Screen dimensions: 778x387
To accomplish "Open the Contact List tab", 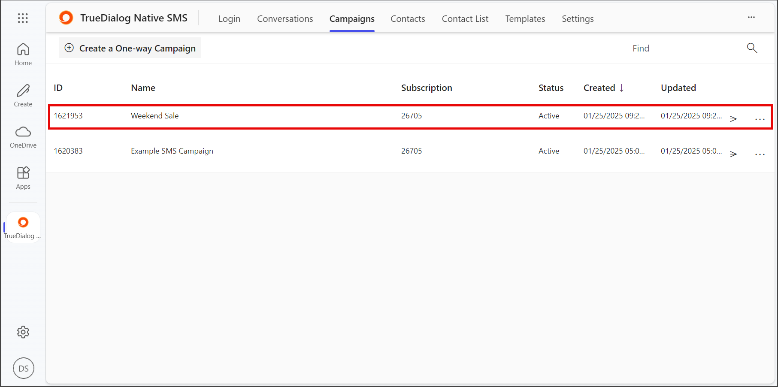I will point(465,19).
